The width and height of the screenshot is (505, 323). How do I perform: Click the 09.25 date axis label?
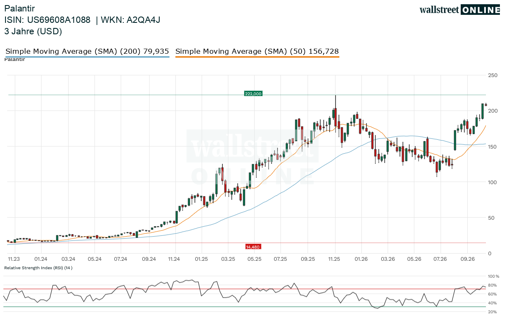point(308,259)
